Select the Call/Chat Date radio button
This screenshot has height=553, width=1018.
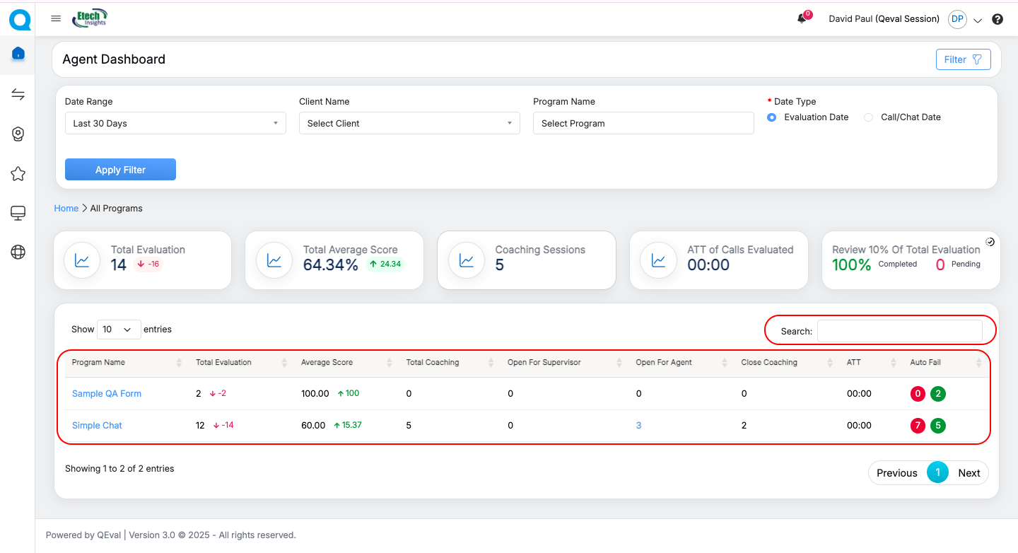tap(869, 117)
